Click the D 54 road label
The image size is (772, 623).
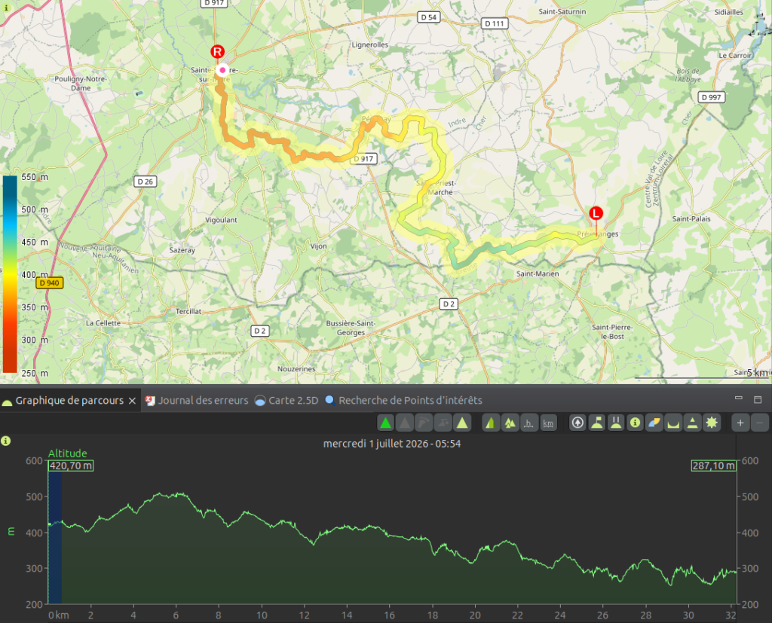pyautogui.click(x=428, y=17)
